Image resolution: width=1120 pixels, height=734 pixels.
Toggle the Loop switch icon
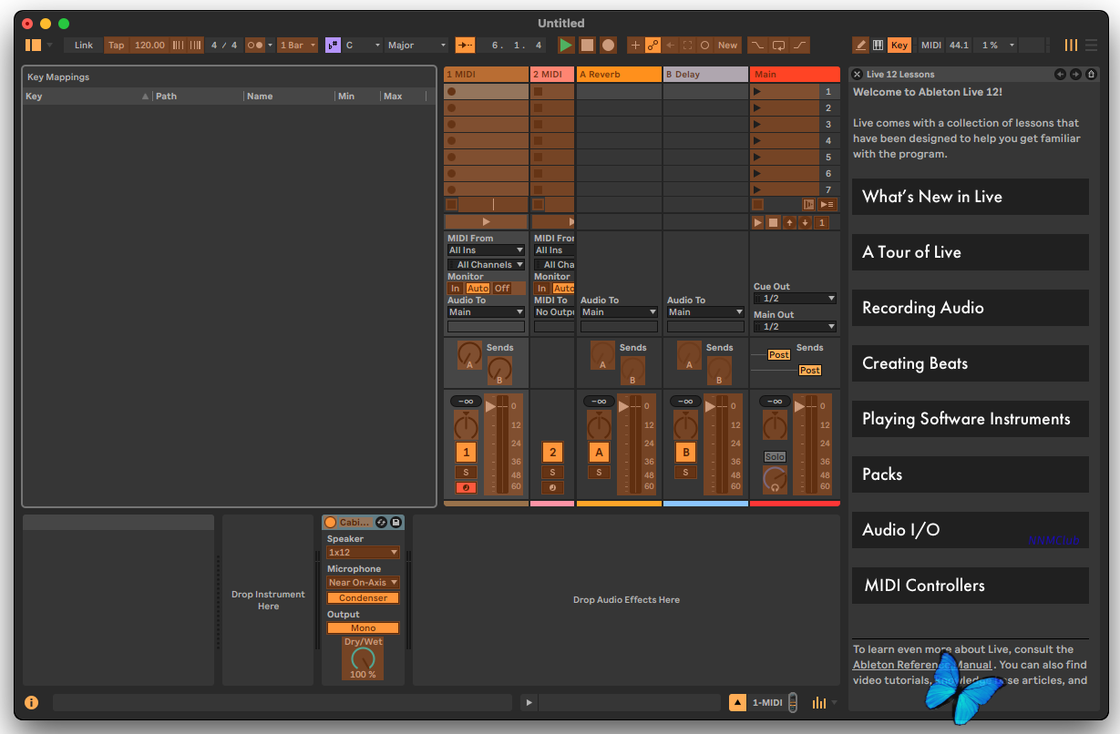[x=778, y=45]
